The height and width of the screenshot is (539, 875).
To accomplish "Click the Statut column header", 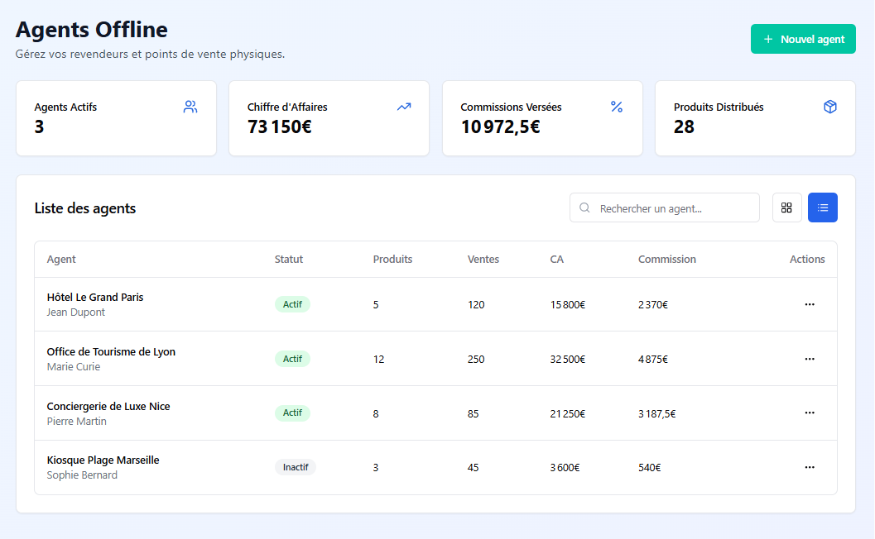I will [x=289, y=260].
